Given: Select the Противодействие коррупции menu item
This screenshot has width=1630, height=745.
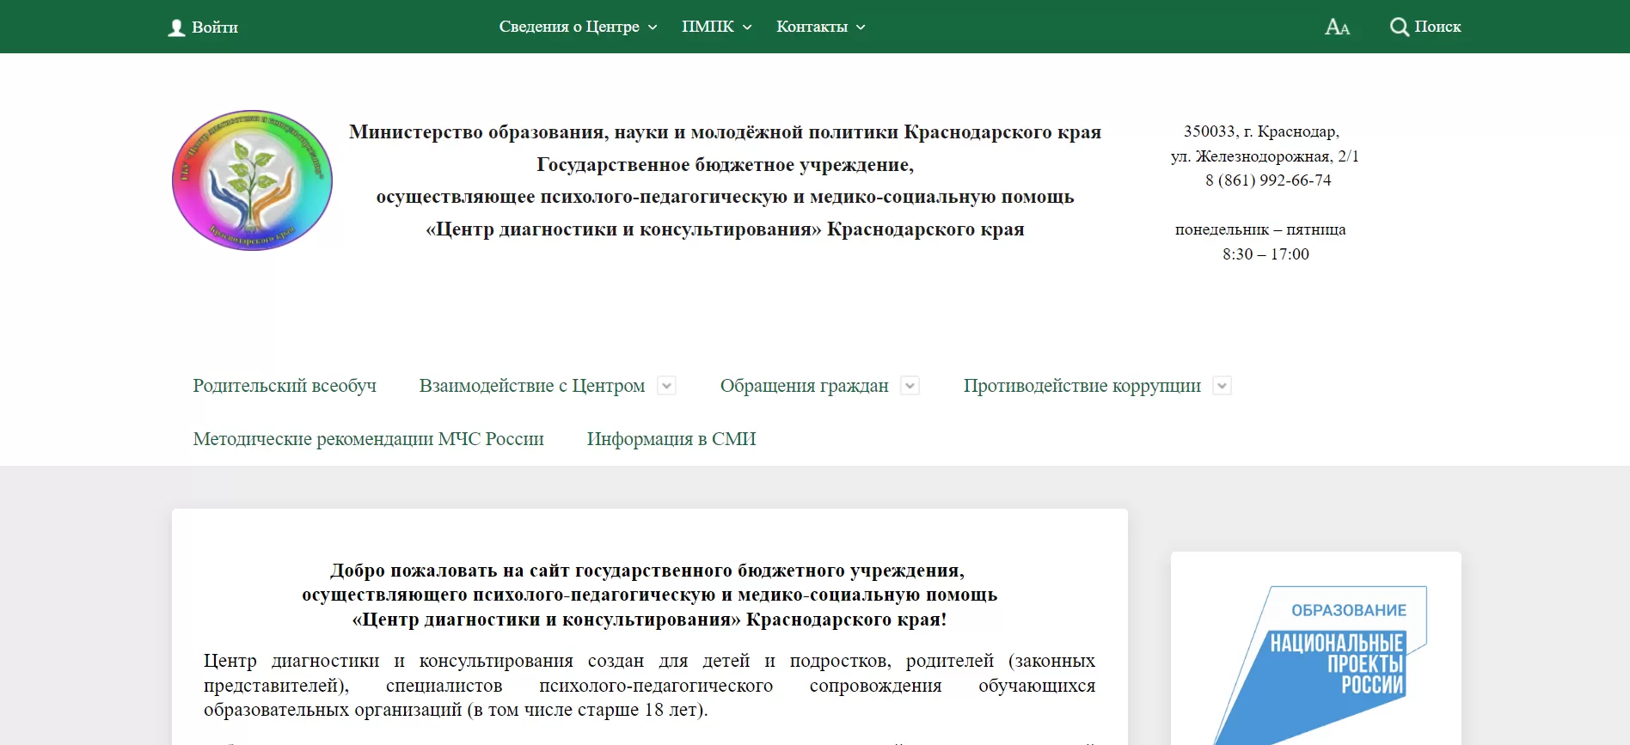Looking at the screenshot, I should (1082, 386).
